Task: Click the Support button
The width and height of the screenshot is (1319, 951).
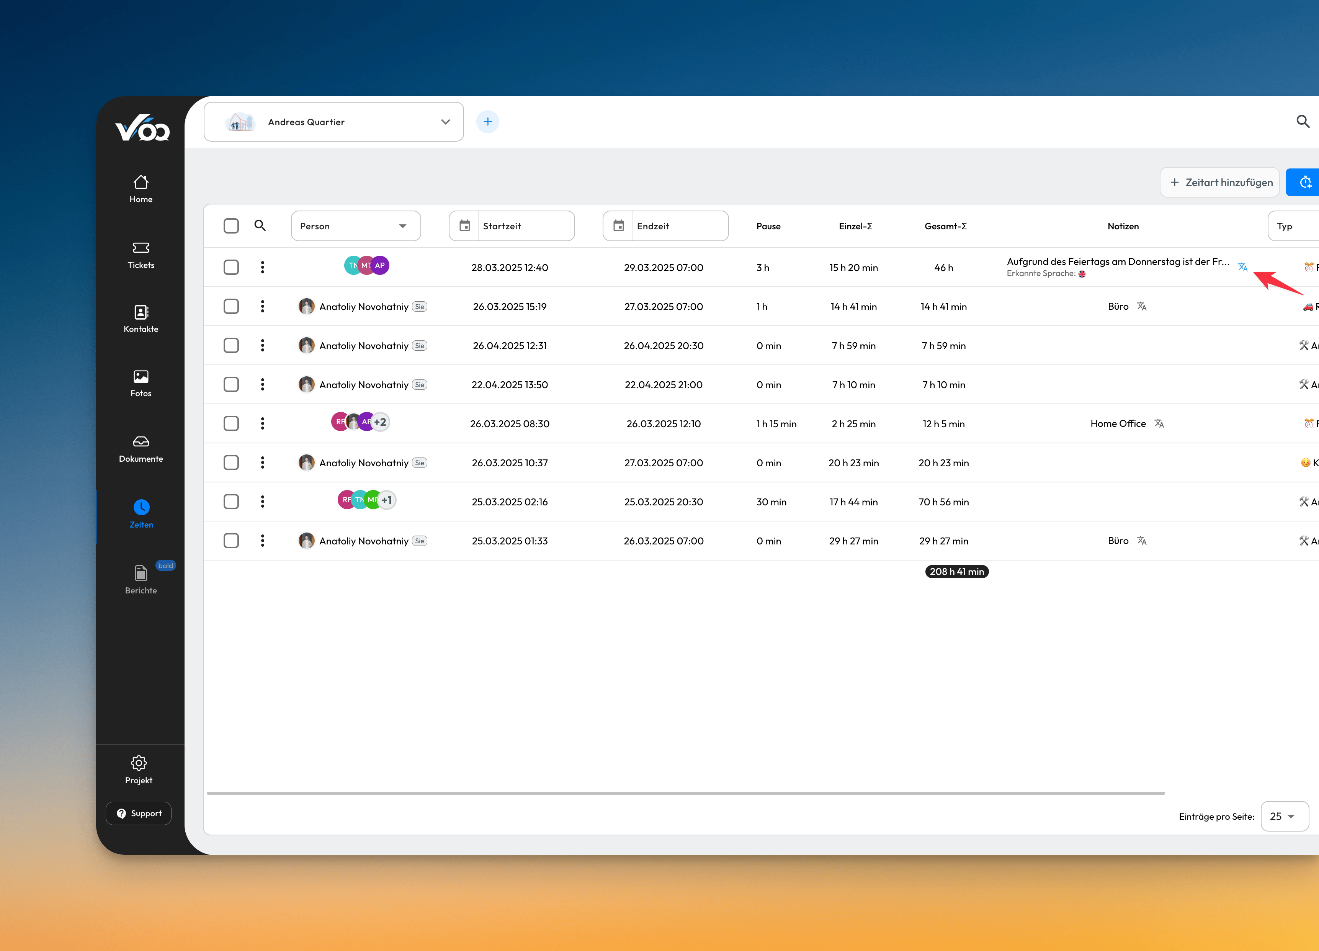Action: tap(139, 813)
